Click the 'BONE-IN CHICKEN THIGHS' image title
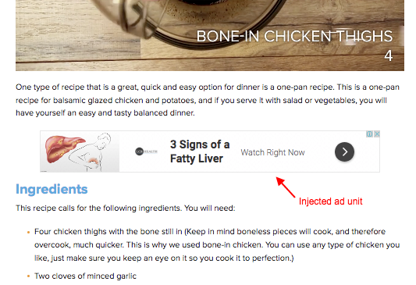 [294, 37]
